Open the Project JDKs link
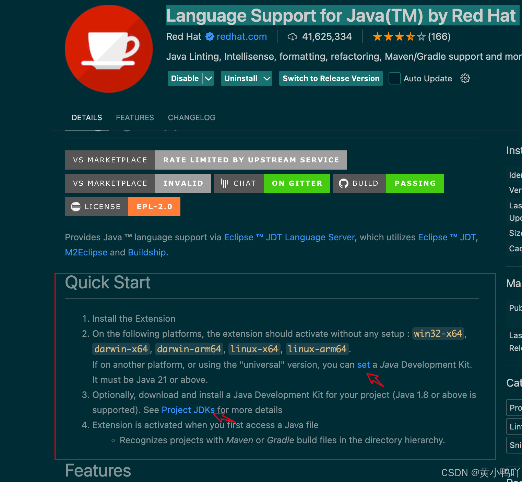The image size is (522, 482). [188, 410]
